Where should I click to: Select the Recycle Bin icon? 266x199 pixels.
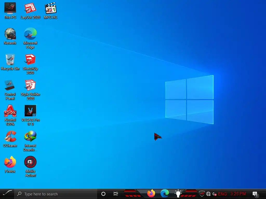[x=10, y=62]
